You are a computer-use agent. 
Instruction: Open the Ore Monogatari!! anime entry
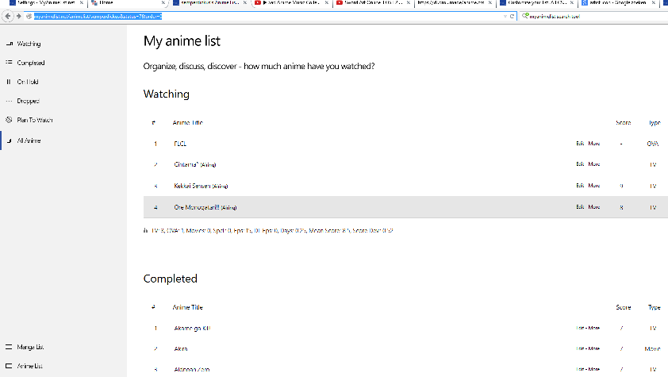pyautogui.click(x=205, y=207)
